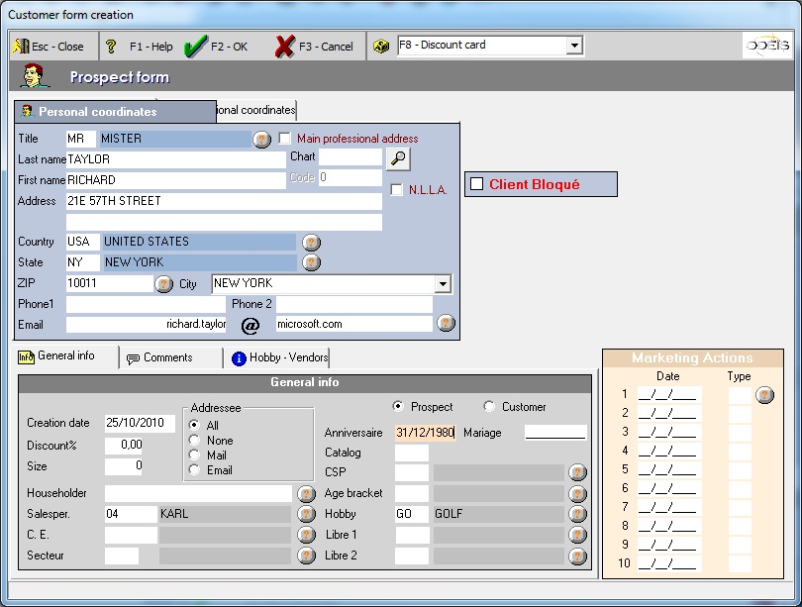This screenshot has width=802, height=607.
Task: Click the Discount% field showing 0,00
Action: point(124,445)
